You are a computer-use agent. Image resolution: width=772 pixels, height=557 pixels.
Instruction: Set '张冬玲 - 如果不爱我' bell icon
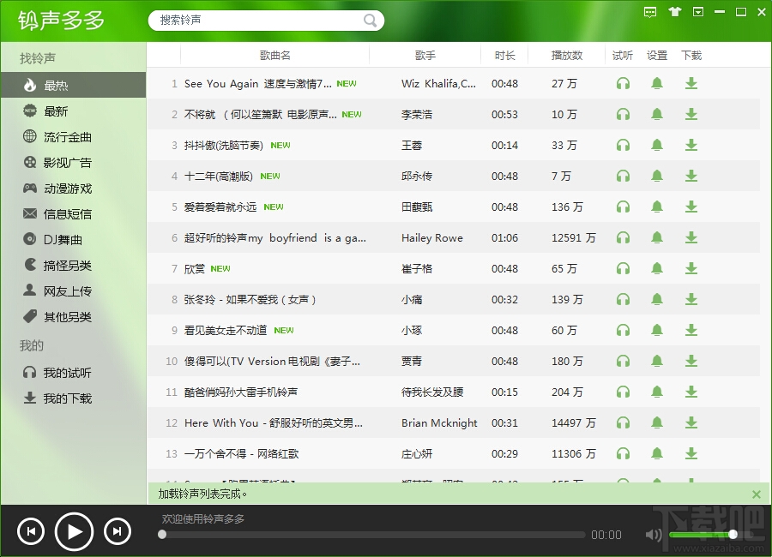657,299
